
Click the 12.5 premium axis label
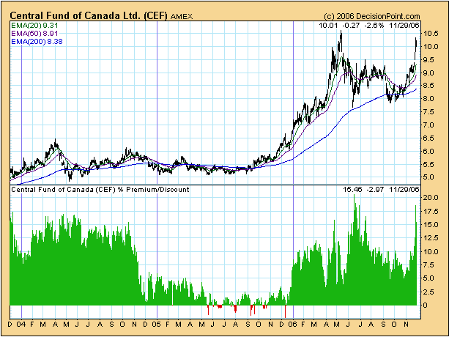click(431, 239)
